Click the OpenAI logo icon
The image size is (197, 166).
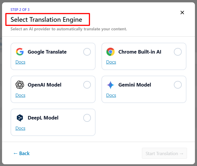[x=20, y=85]
